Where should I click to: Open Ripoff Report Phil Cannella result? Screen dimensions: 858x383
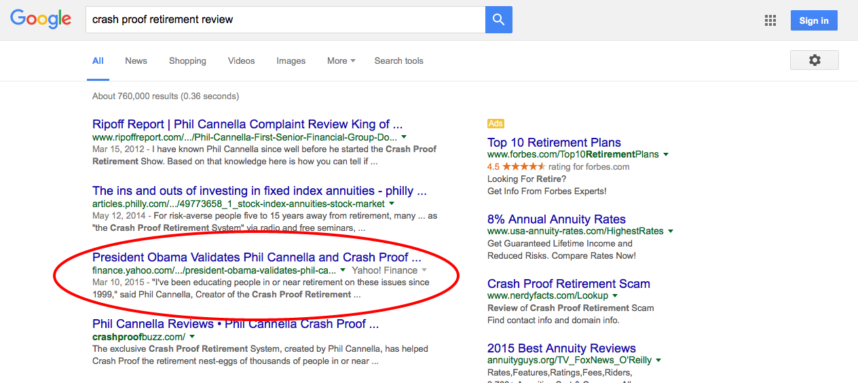pyautogui.click(x=248, y=124)
